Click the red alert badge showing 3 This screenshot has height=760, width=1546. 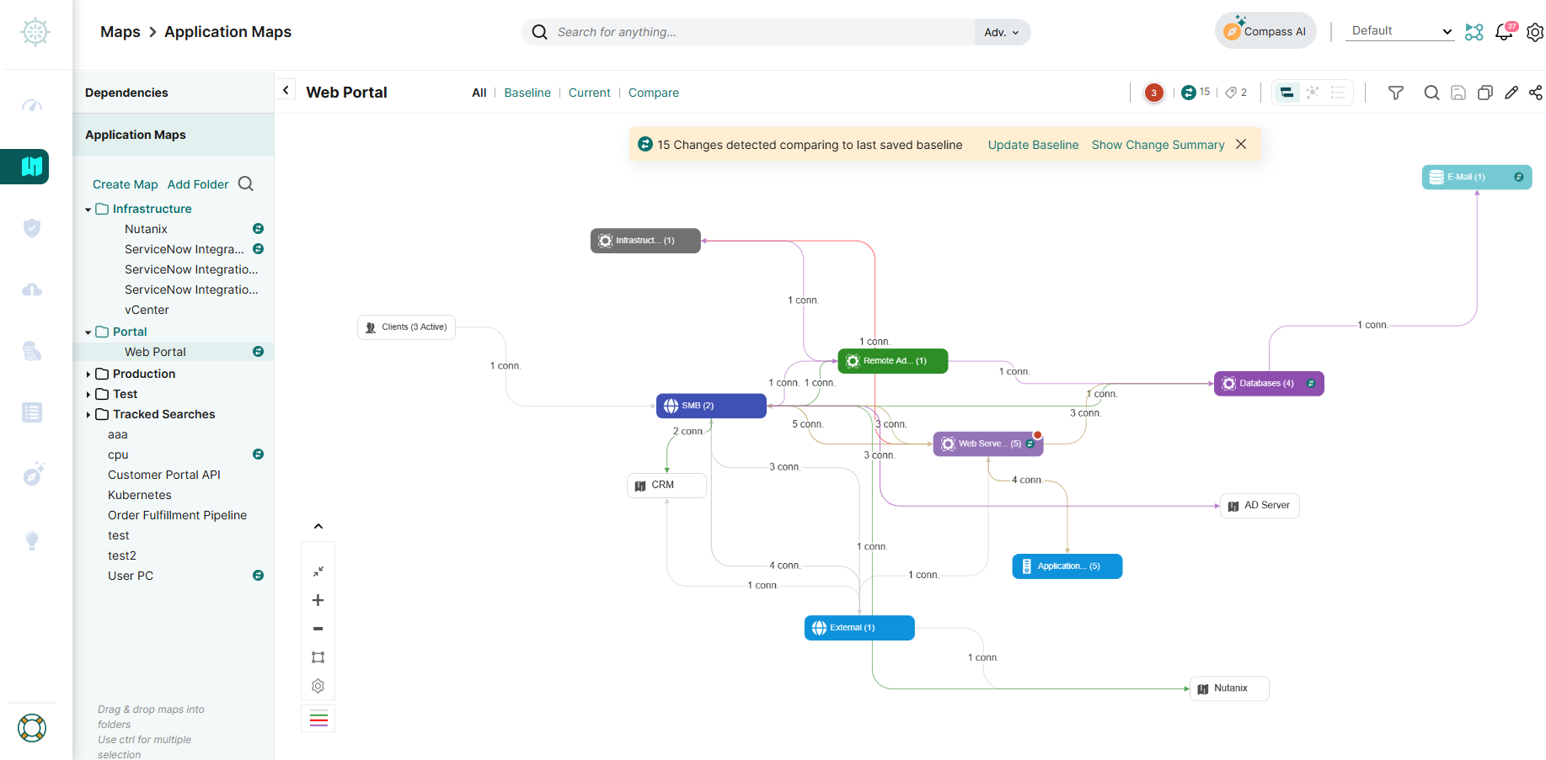(x=1154, y=93)
